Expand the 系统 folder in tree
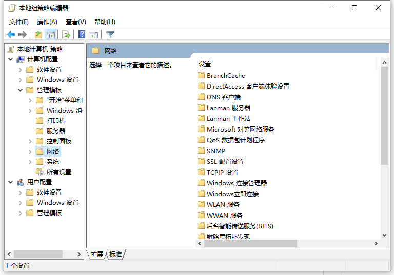This screenshot has width=394, height=275. coord(30,162)
